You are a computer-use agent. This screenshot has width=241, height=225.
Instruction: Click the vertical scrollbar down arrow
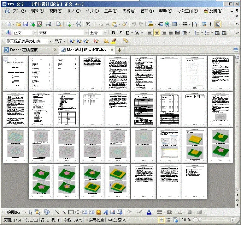(x=237, y=191)
